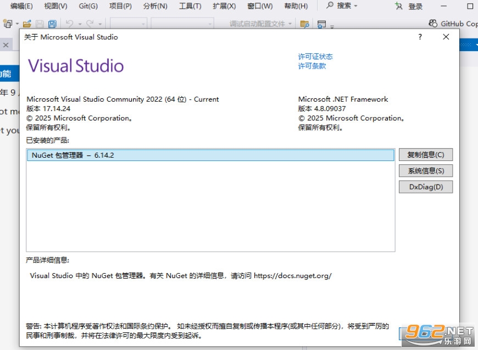
Task: Click the .NET version text 版本 4.8.09037
Action: pyautogui.click(x=321, y=109)
